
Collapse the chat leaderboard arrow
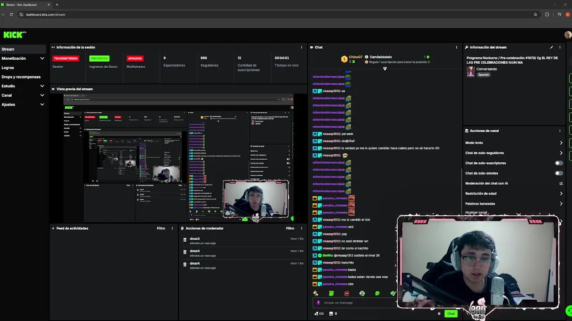coord(385,69)
